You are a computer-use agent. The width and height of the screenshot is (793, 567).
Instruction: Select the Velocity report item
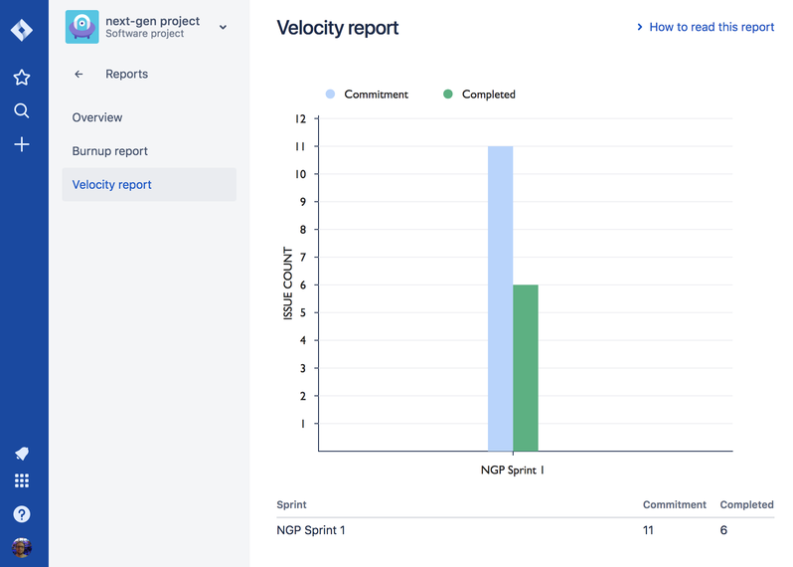click(x=149, y=185)
